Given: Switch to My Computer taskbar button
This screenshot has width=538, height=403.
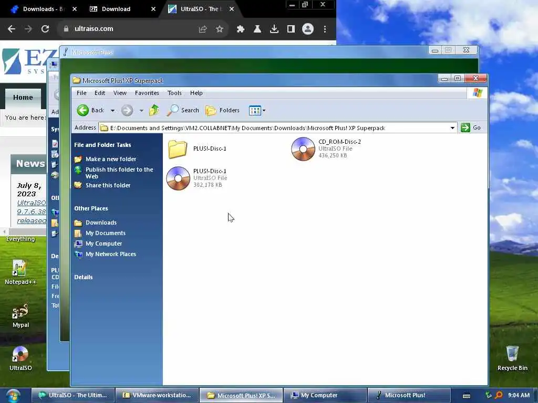Looking at the screenshot, I should coord(325,395).
